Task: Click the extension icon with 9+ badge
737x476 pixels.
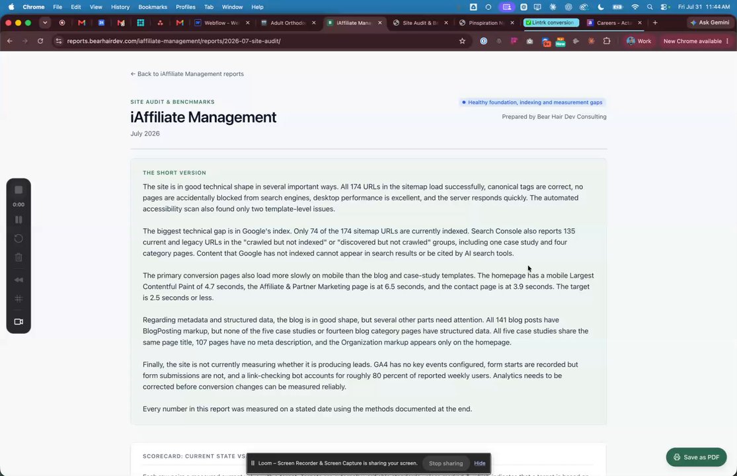Action: pos(546,42)
